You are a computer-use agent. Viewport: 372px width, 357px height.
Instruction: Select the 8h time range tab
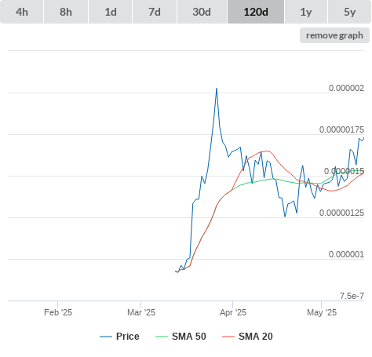[x=66, y=12]
